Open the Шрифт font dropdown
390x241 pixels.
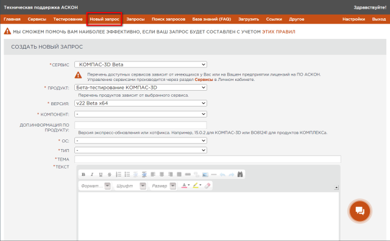(x=130, y=186)
